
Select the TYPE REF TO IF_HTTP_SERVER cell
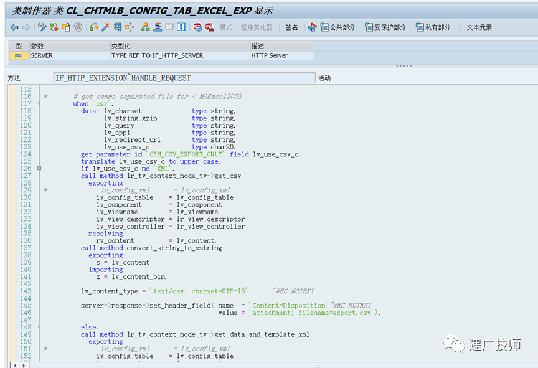(x=180, y=55)
